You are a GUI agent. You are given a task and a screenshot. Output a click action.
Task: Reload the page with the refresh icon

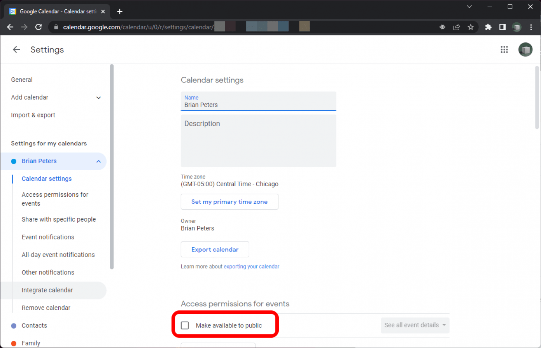(38, 27)
